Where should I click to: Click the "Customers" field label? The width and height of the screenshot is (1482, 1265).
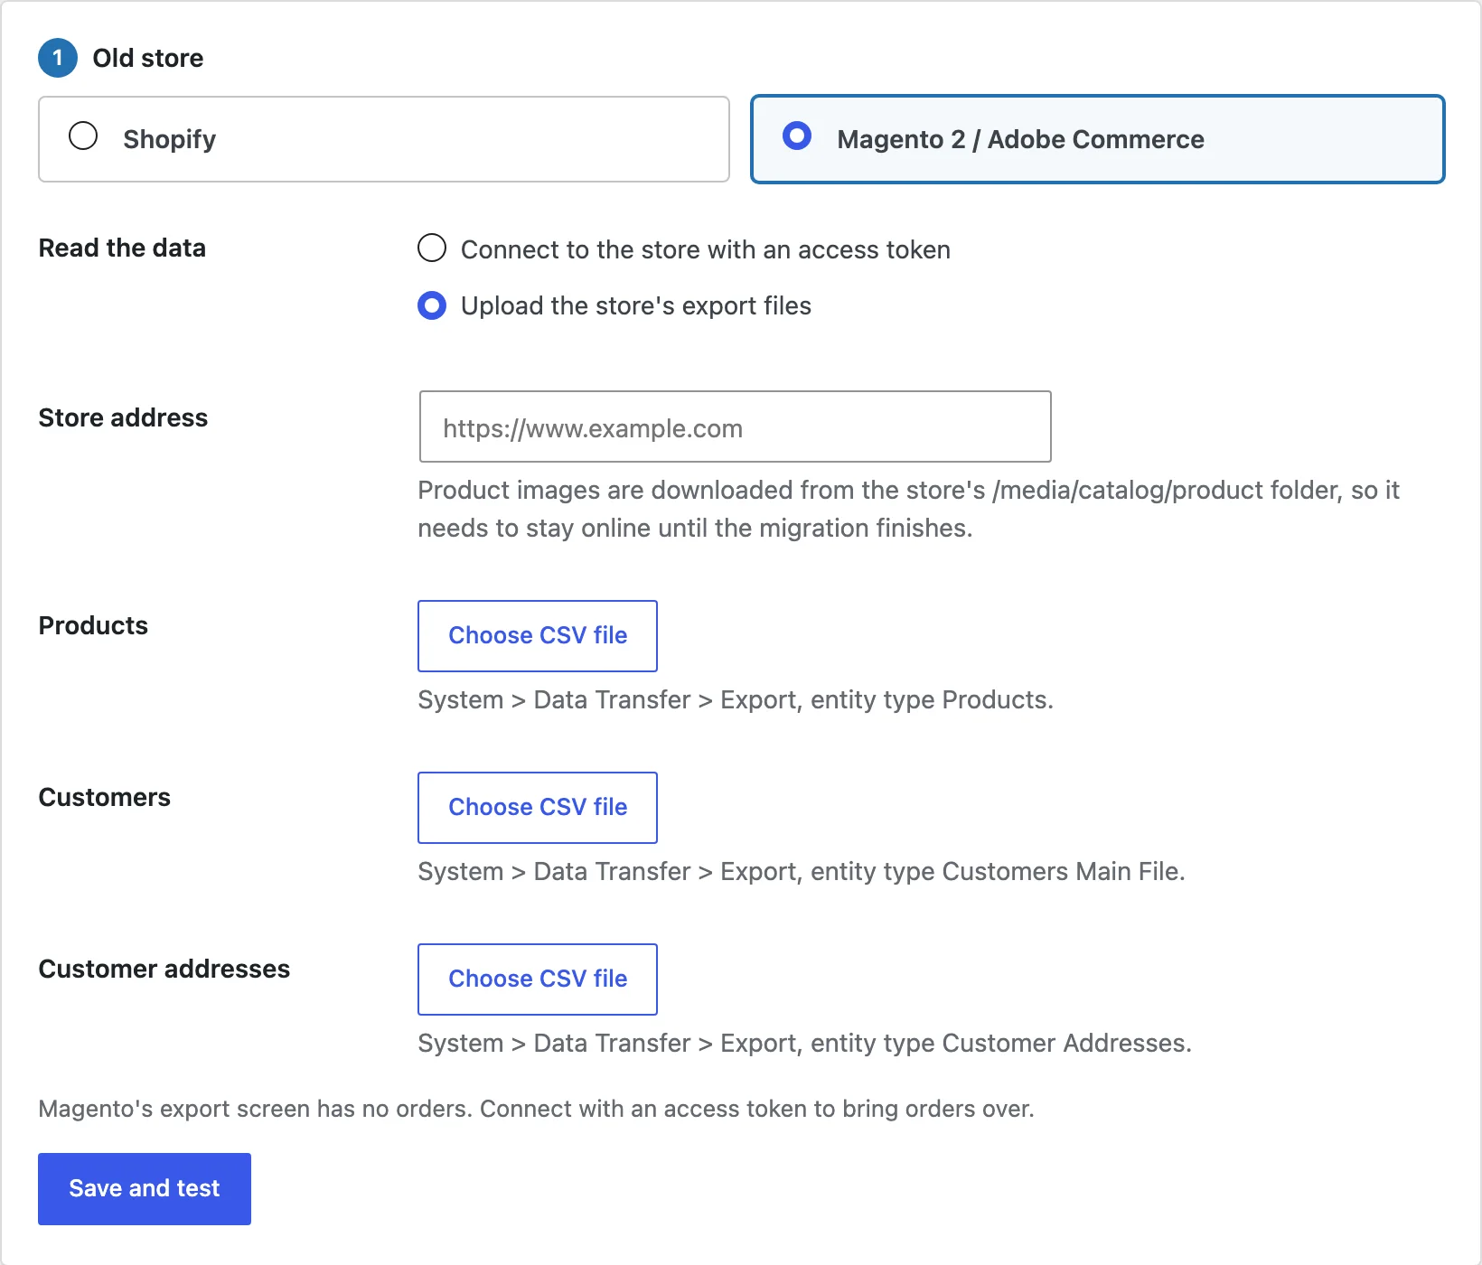[x=104, y=797]
